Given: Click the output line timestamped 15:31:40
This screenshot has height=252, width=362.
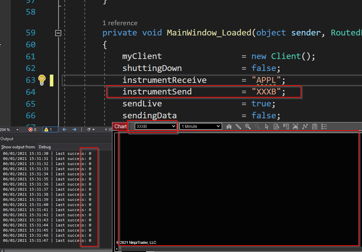Looking at the screenshot, I should point(47,205).
